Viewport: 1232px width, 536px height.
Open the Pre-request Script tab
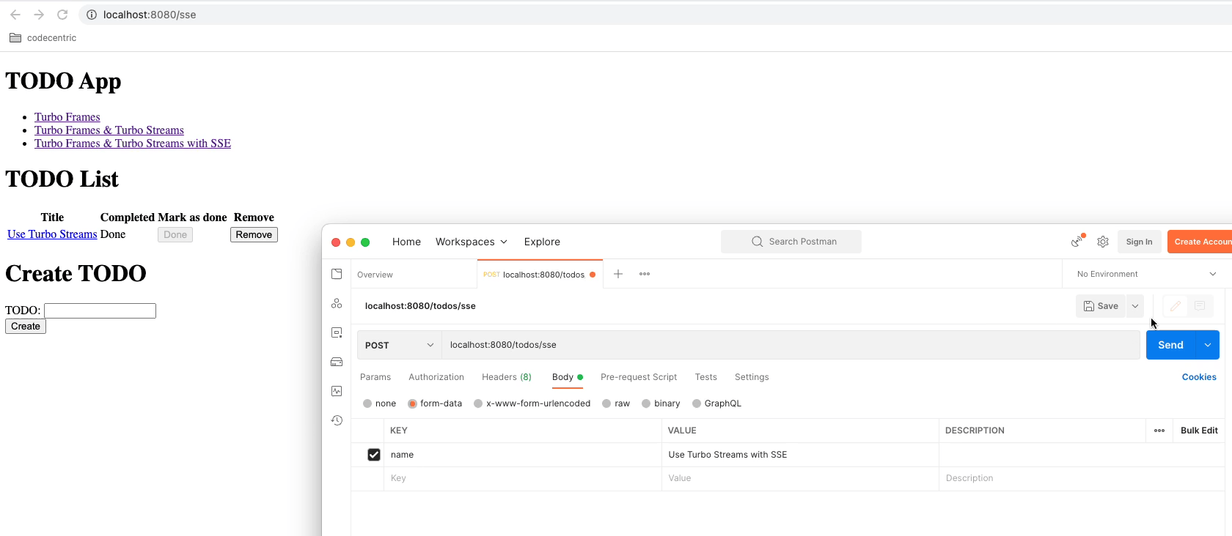[638, 377]
